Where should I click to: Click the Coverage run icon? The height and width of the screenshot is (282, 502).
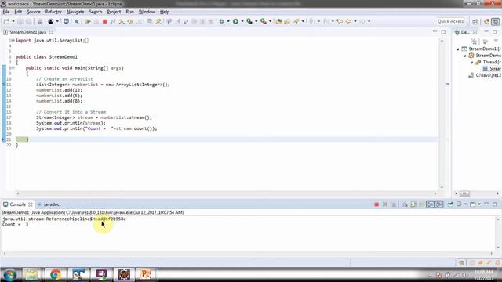click(x=249, y=21)
